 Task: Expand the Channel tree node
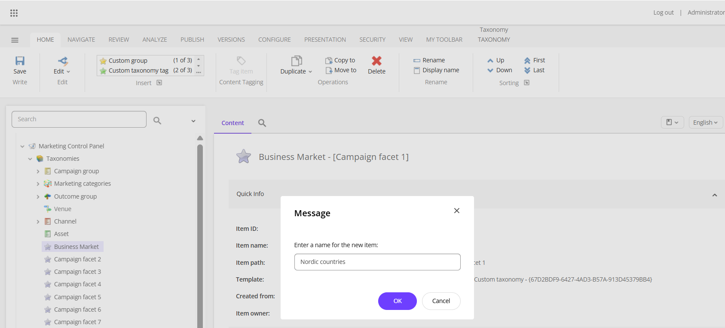38,222
